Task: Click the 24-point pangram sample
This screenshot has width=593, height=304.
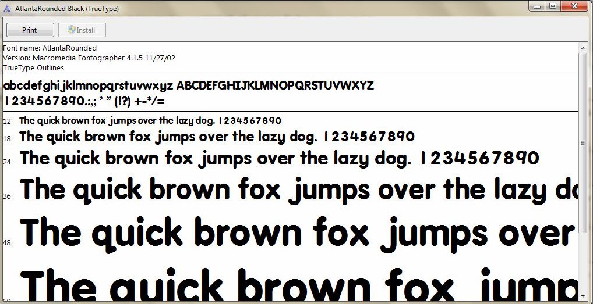Action: [x=280, y=159]
